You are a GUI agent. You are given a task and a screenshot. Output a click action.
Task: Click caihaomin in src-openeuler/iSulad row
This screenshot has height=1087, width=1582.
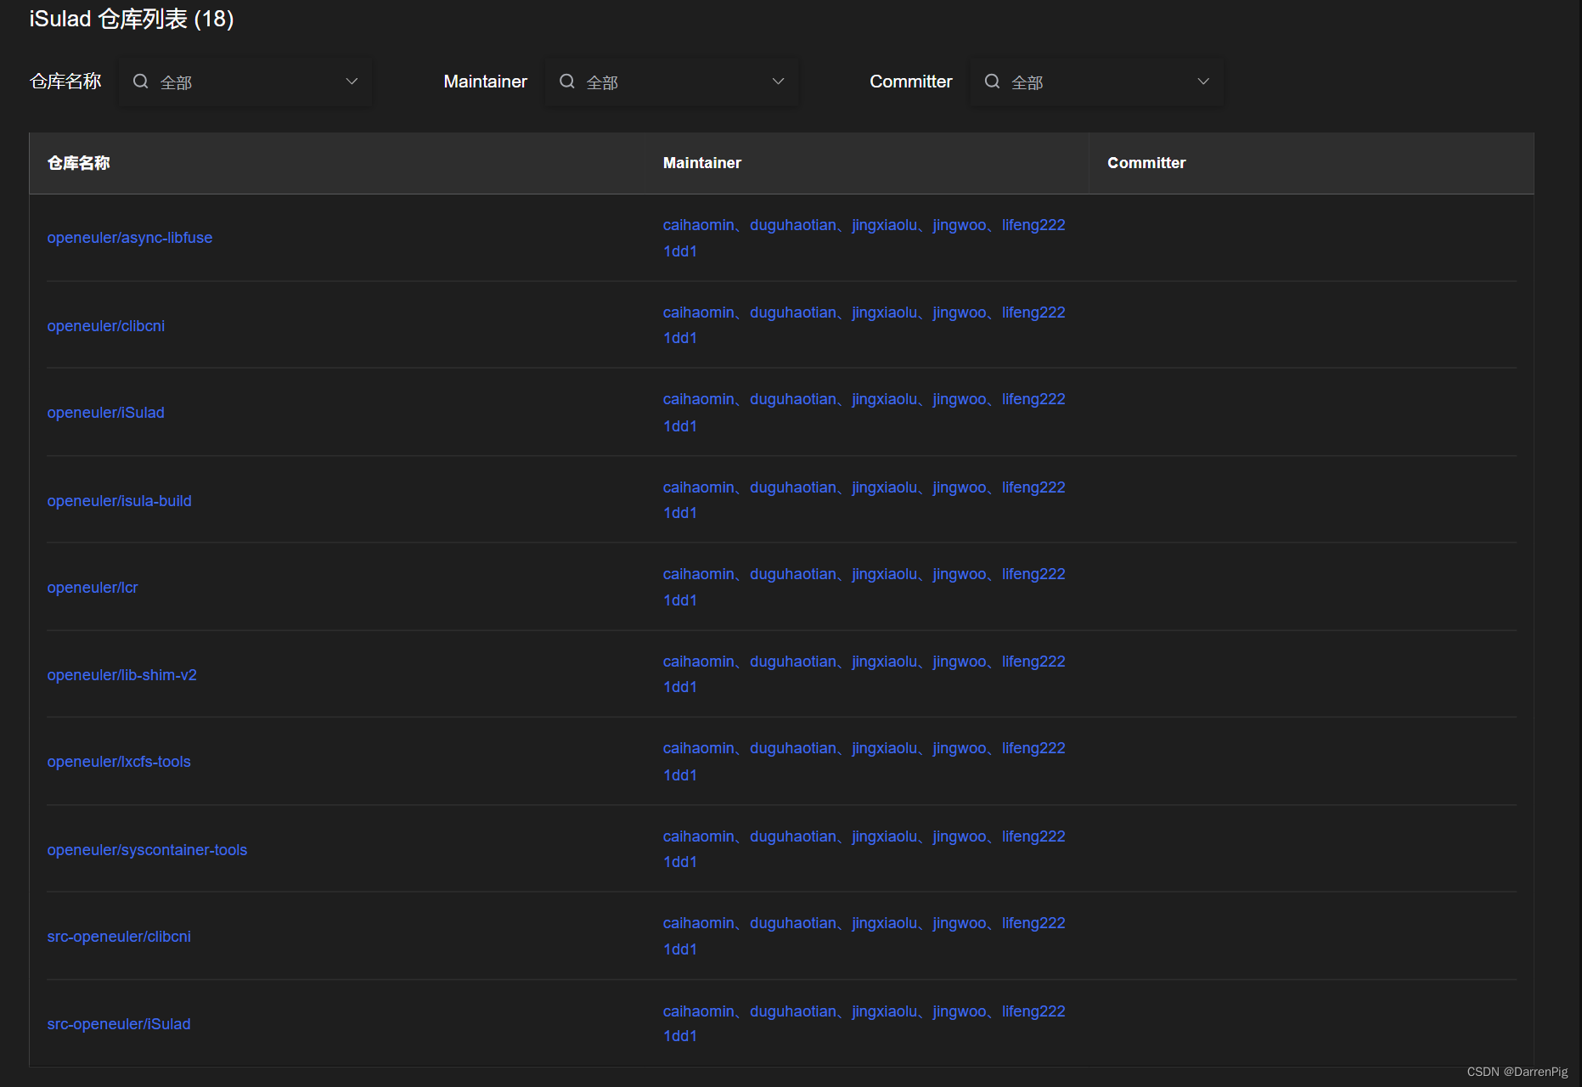(x=699, y=1011)
